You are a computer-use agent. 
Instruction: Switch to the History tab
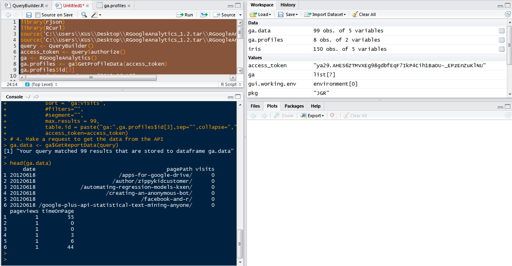click(288, 5)
